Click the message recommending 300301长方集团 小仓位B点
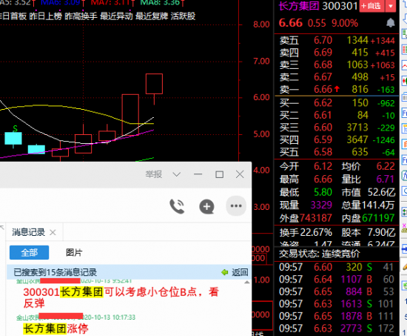Image resolution: width=407 pixels, height=336 pixels. tap(121, 297)
